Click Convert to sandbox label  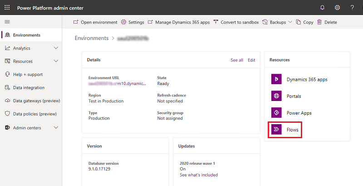point(240,22)
